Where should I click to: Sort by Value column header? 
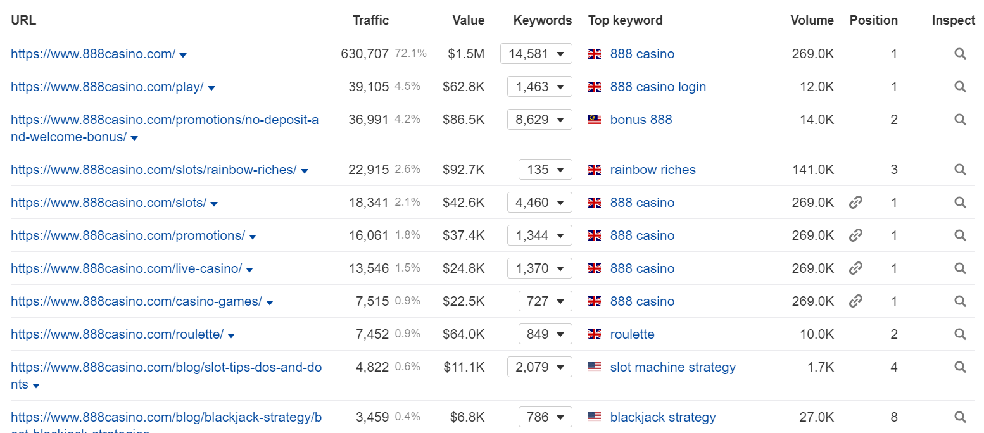(x=469, y=20)
